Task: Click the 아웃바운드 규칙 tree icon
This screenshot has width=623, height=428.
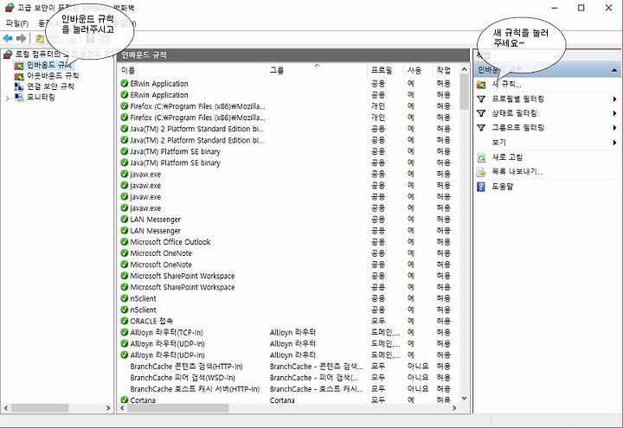Action: (19, 76)
